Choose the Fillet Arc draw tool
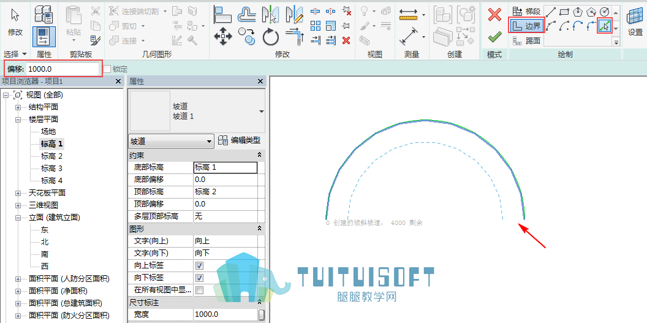The image size is (647, 323). pos(591,26)
